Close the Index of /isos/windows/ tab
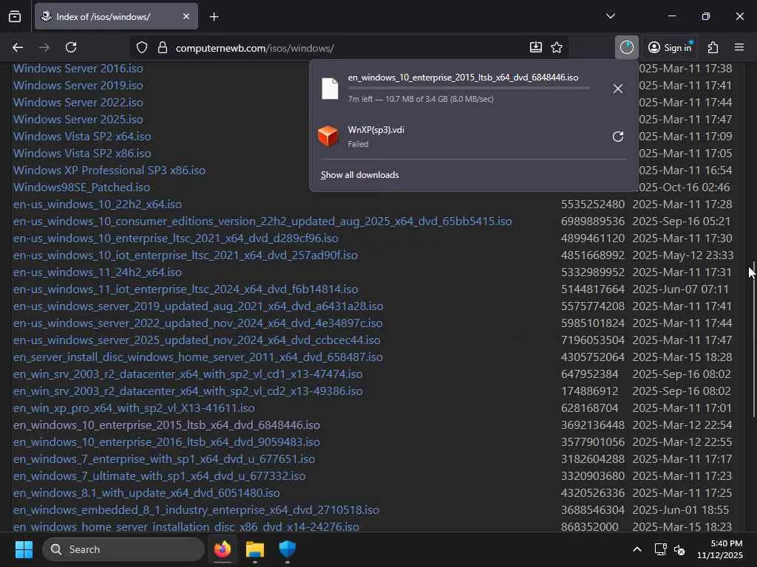Image resolution: width=757 pixels, height=567 pixels. pyautogui.click(x=186, y=17)
